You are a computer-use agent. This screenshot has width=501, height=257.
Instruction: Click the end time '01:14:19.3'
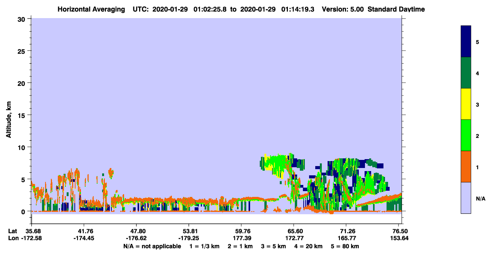point(298,9)
